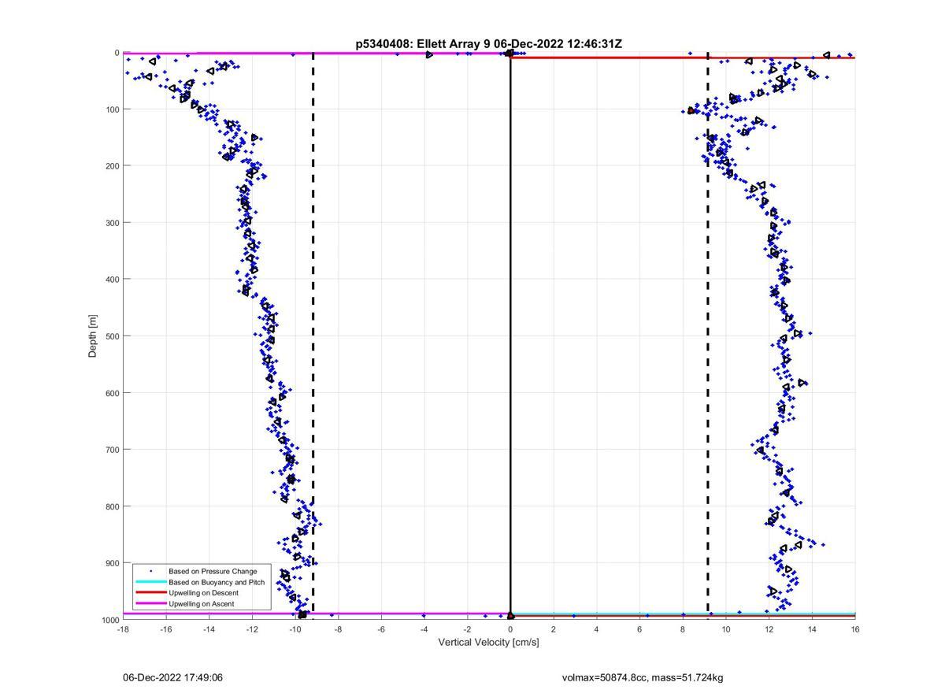Click y-axis tick label 900
Image resolution: width=945 pixels, height=697 pixels.
111,563
